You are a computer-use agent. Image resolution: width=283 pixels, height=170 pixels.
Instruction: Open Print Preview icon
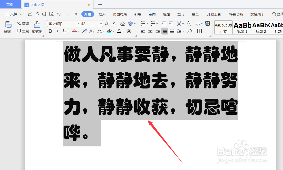(51, 14)
